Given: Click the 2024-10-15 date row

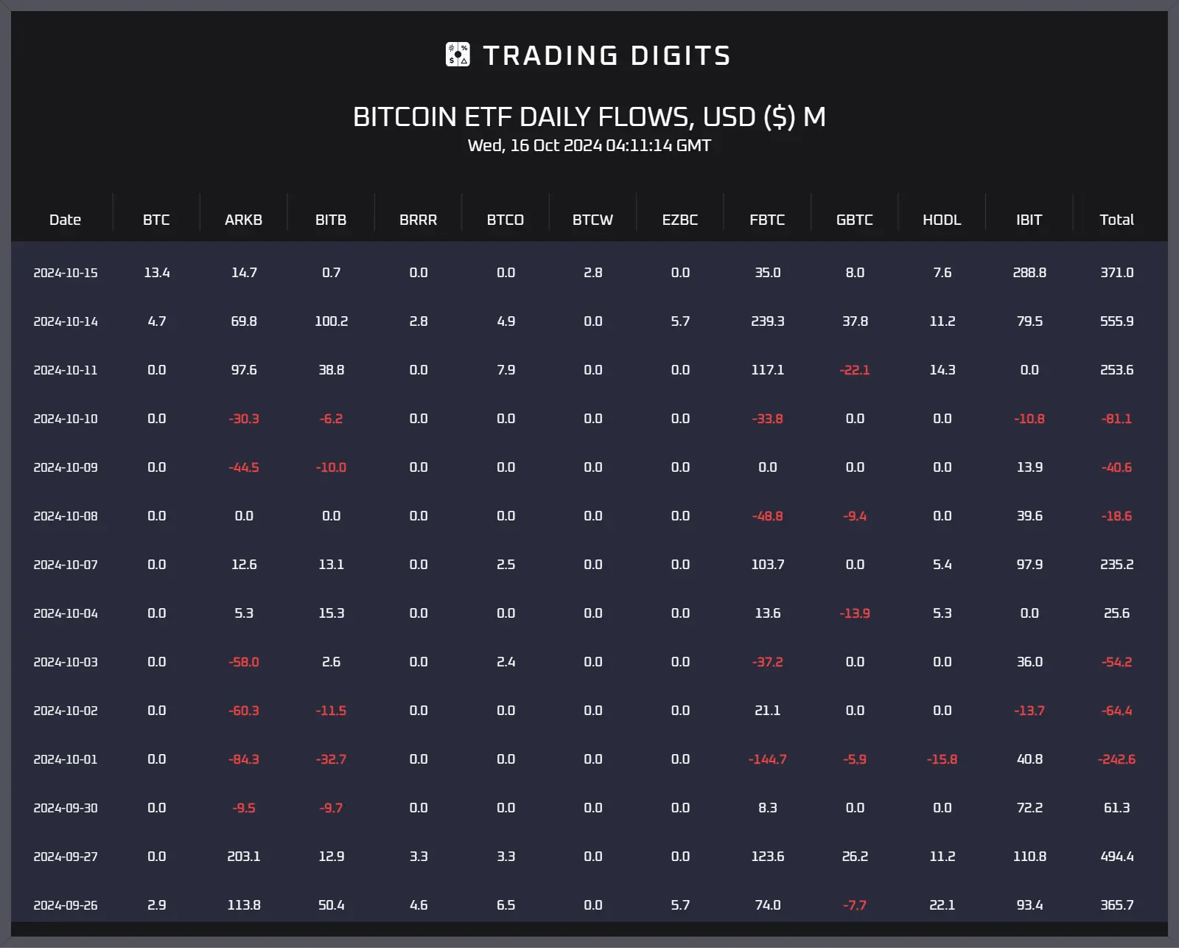Looking at the screenshot, I should (x=589, y=273).
